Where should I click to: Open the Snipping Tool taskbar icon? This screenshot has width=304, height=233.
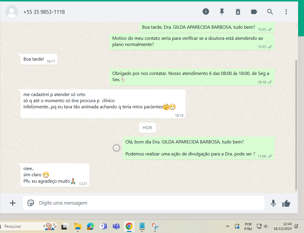point(155,226)
